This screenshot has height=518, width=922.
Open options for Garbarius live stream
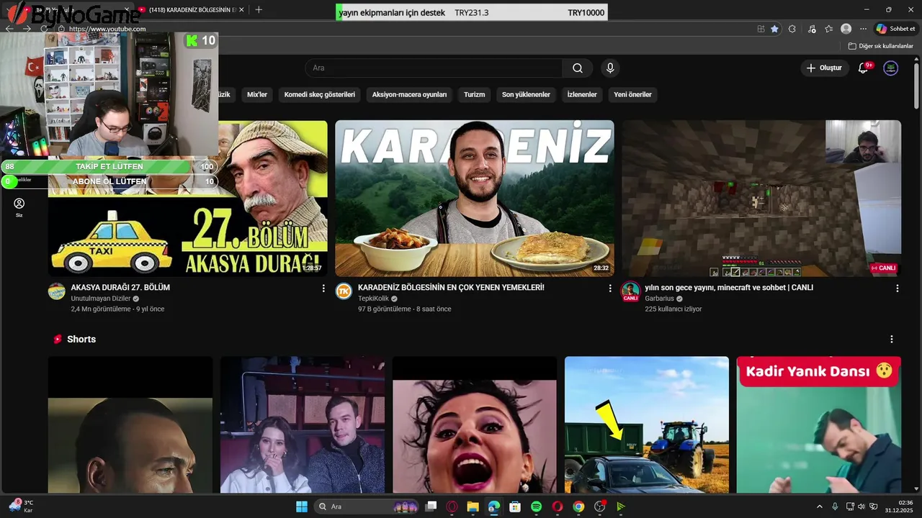point(897,288)
